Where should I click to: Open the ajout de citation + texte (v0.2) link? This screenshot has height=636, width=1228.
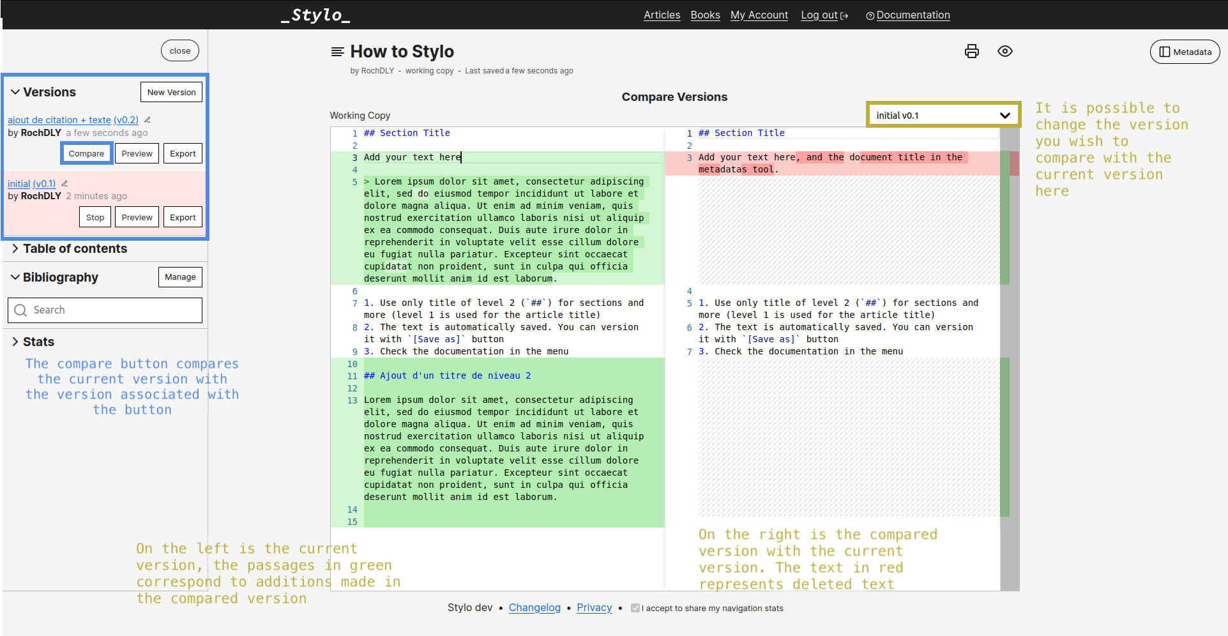[73, 119]
